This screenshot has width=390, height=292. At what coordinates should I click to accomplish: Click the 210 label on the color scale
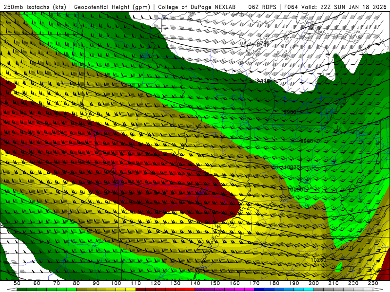(x=333, y=283)
